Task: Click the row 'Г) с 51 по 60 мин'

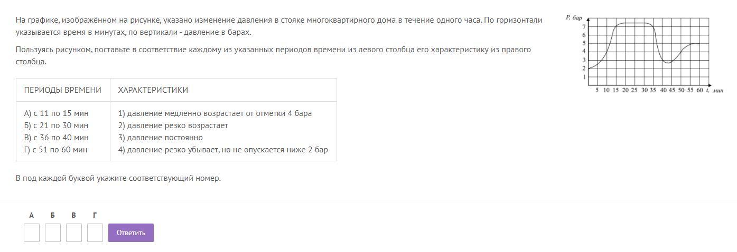Action: pos(56,150)
